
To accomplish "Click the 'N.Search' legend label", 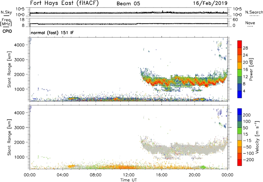I will (x=254, y=12).
